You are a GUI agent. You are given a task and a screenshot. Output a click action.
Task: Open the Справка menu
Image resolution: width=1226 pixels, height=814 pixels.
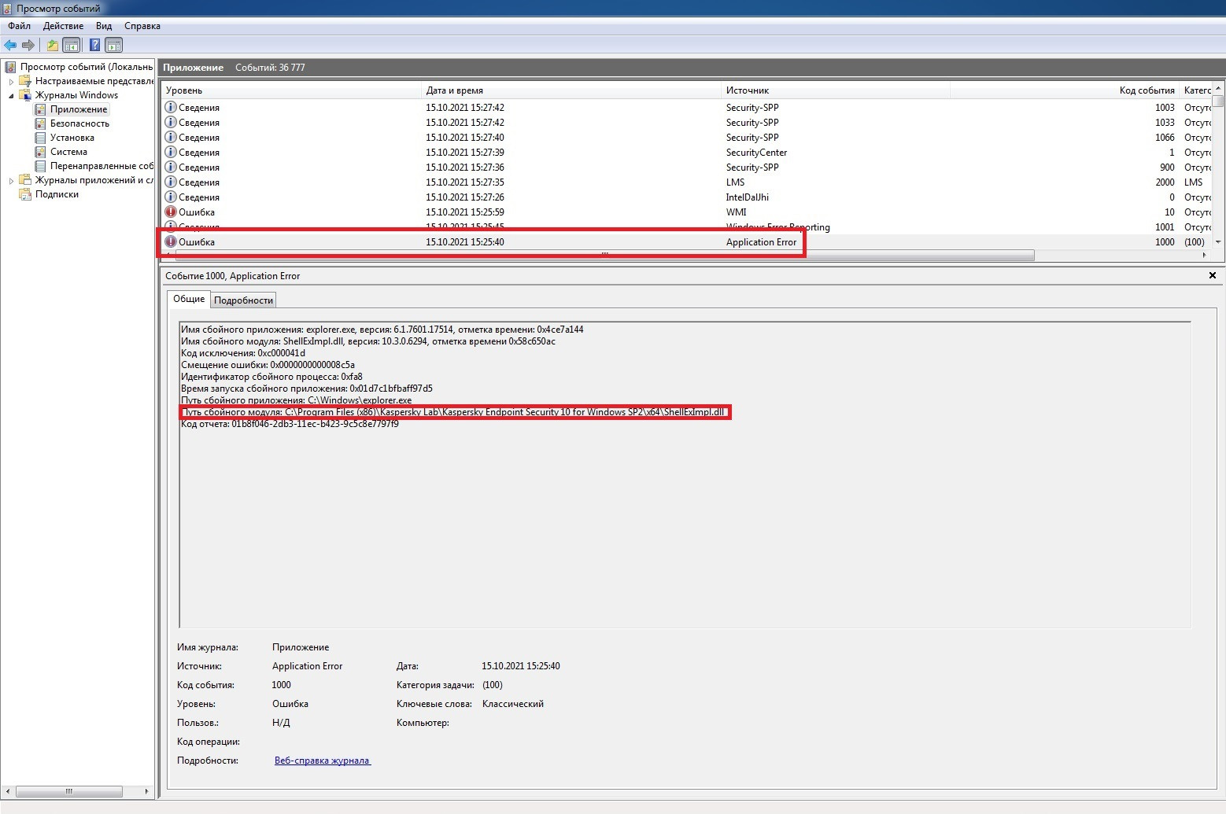tap(142, 26)
